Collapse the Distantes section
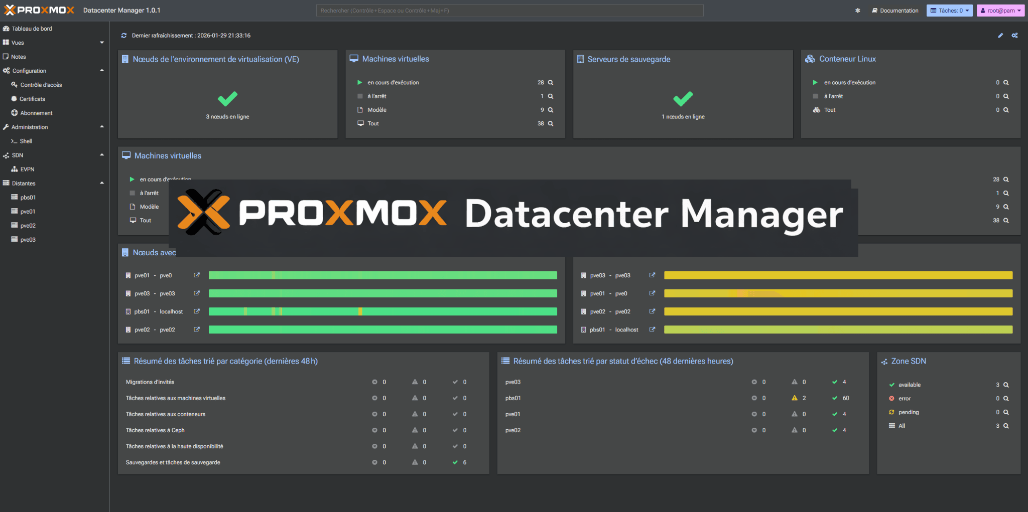This screenshot has width=1028, height=512. tap(102, 183)
